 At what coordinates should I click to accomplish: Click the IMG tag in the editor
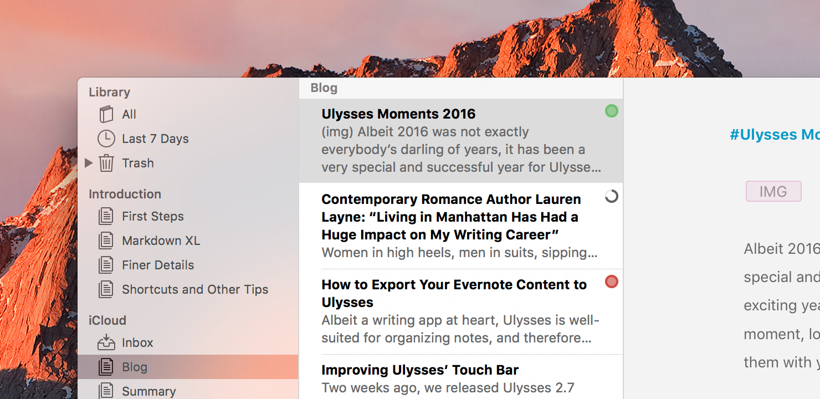click(x=773, y=191)
